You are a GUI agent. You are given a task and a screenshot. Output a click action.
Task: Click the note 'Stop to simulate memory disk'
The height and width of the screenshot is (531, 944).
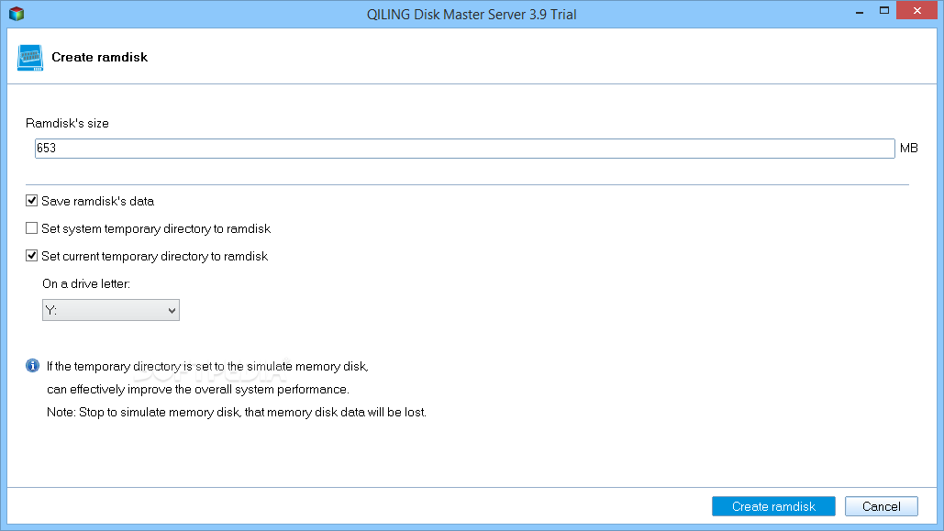(160, 413)
